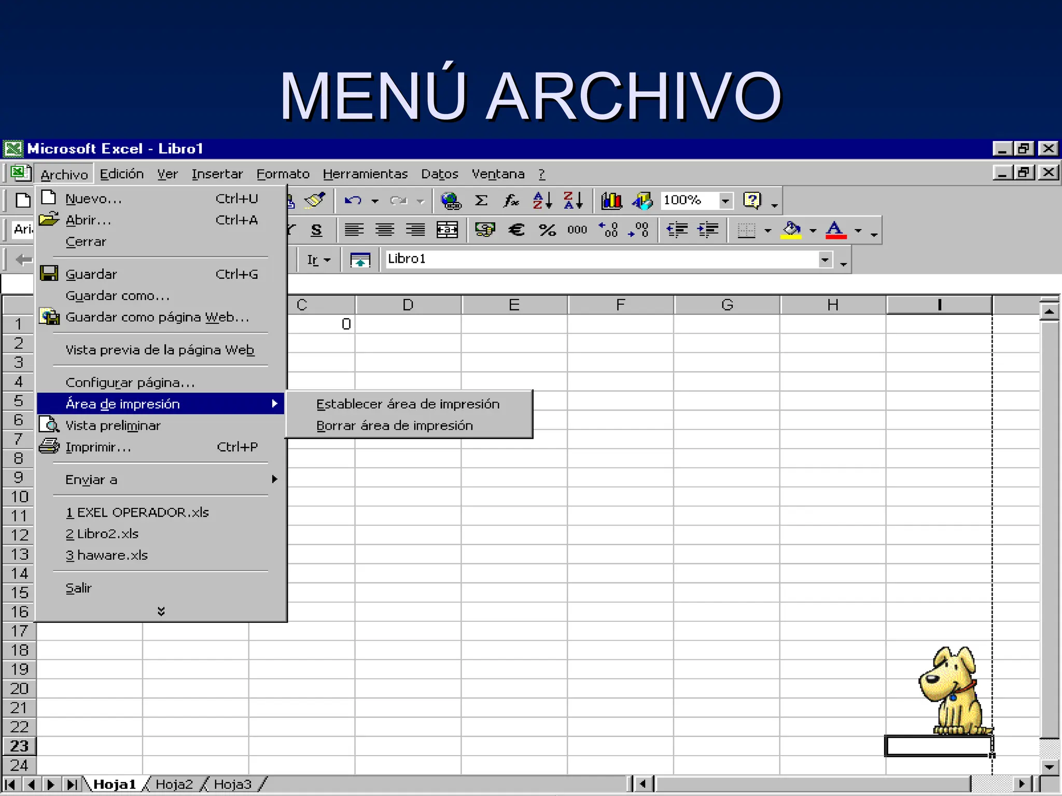Open the Insertar menu
Screen dimensions: 1062x796
[x=217, y=174]
